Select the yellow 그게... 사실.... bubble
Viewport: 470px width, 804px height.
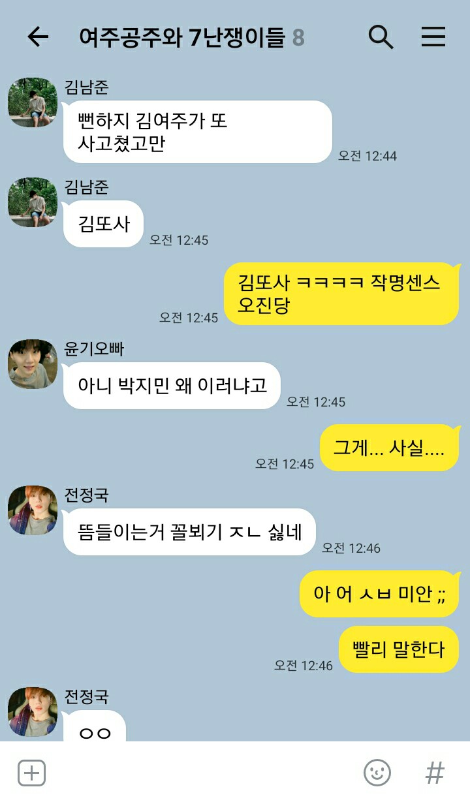pos(389,448)
